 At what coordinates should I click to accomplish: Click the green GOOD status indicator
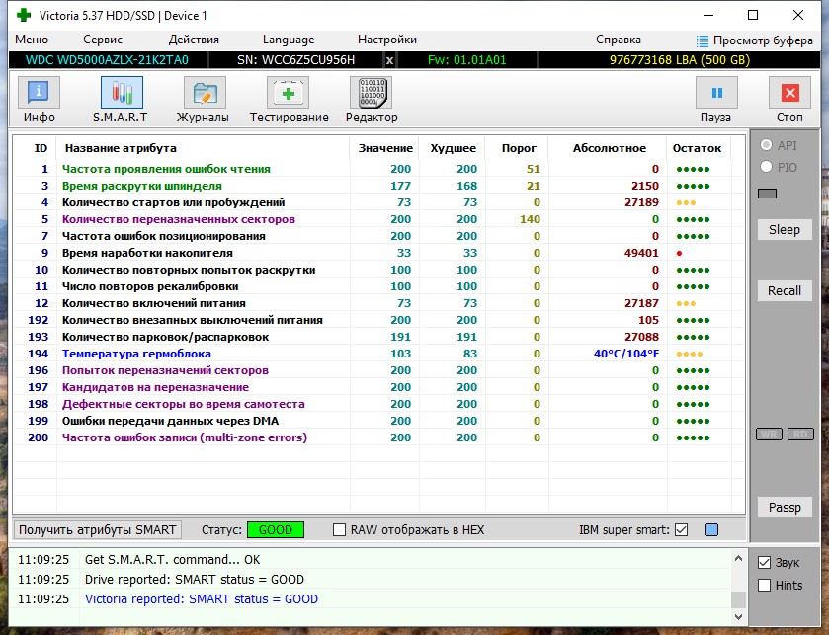[276, 530]
